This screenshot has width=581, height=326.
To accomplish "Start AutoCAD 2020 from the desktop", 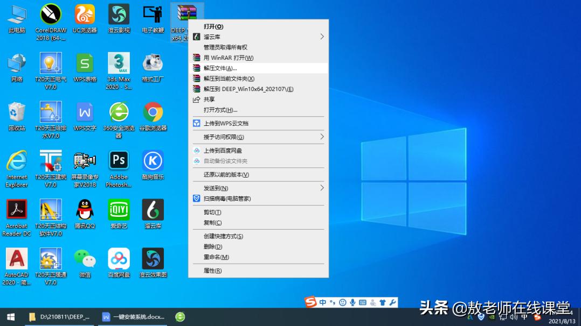I will pyautogui.click(x=16, y=258).
